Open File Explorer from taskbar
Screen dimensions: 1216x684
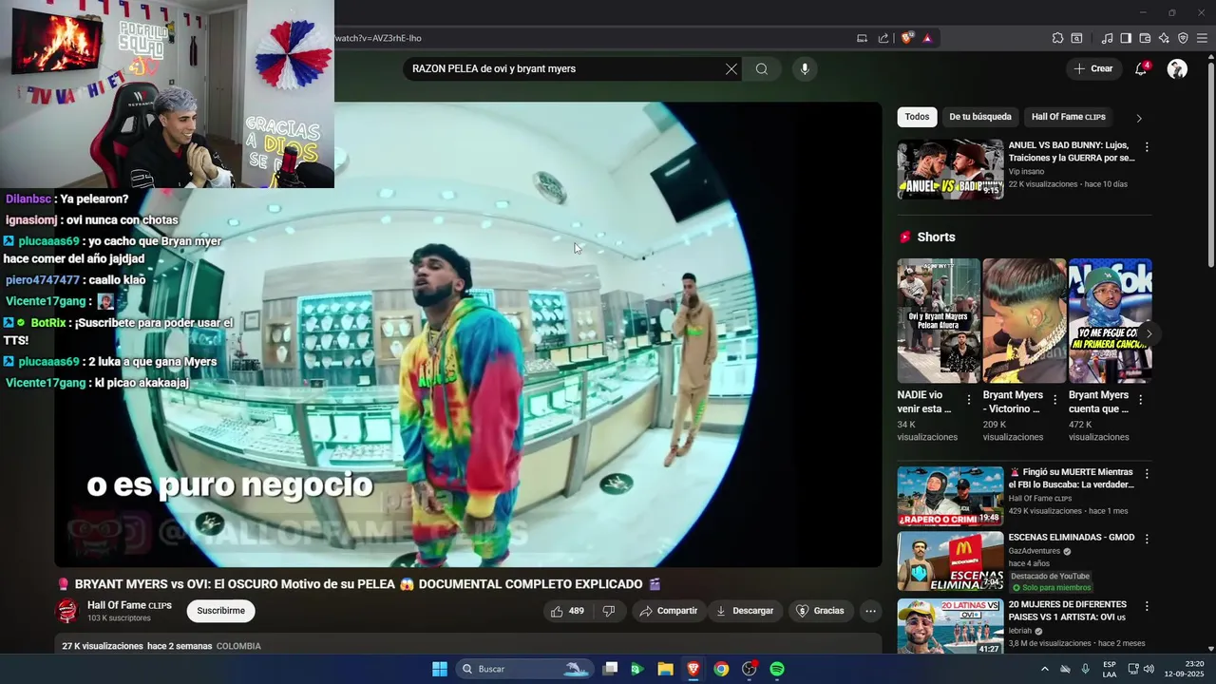click(x=665, y=669)
